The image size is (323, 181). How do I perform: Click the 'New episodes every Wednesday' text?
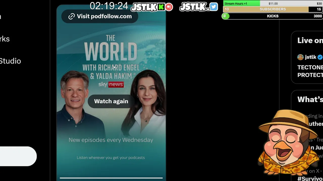click(x=111, y=140)
